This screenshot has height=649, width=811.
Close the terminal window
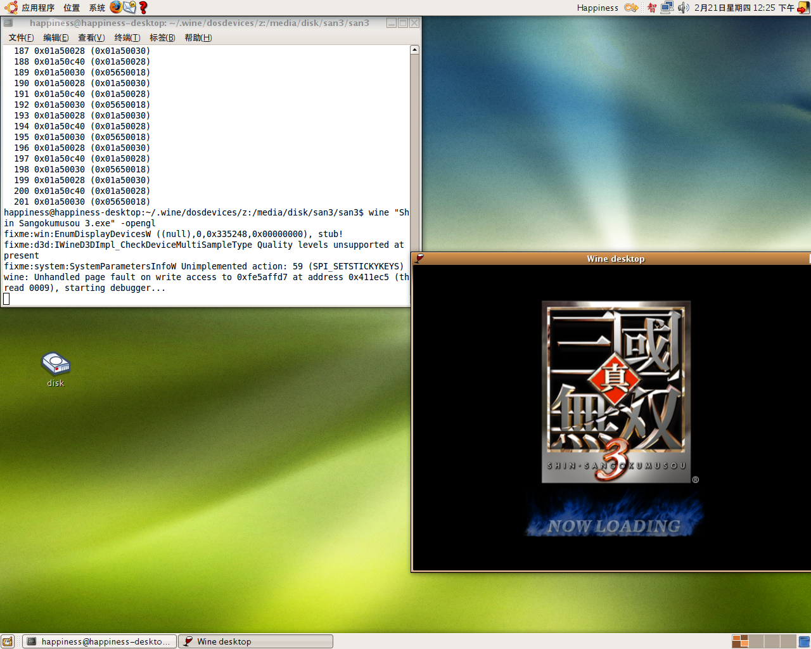coord(414,23)
